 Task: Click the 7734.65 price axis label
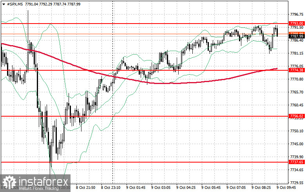(x=297, y=170)
